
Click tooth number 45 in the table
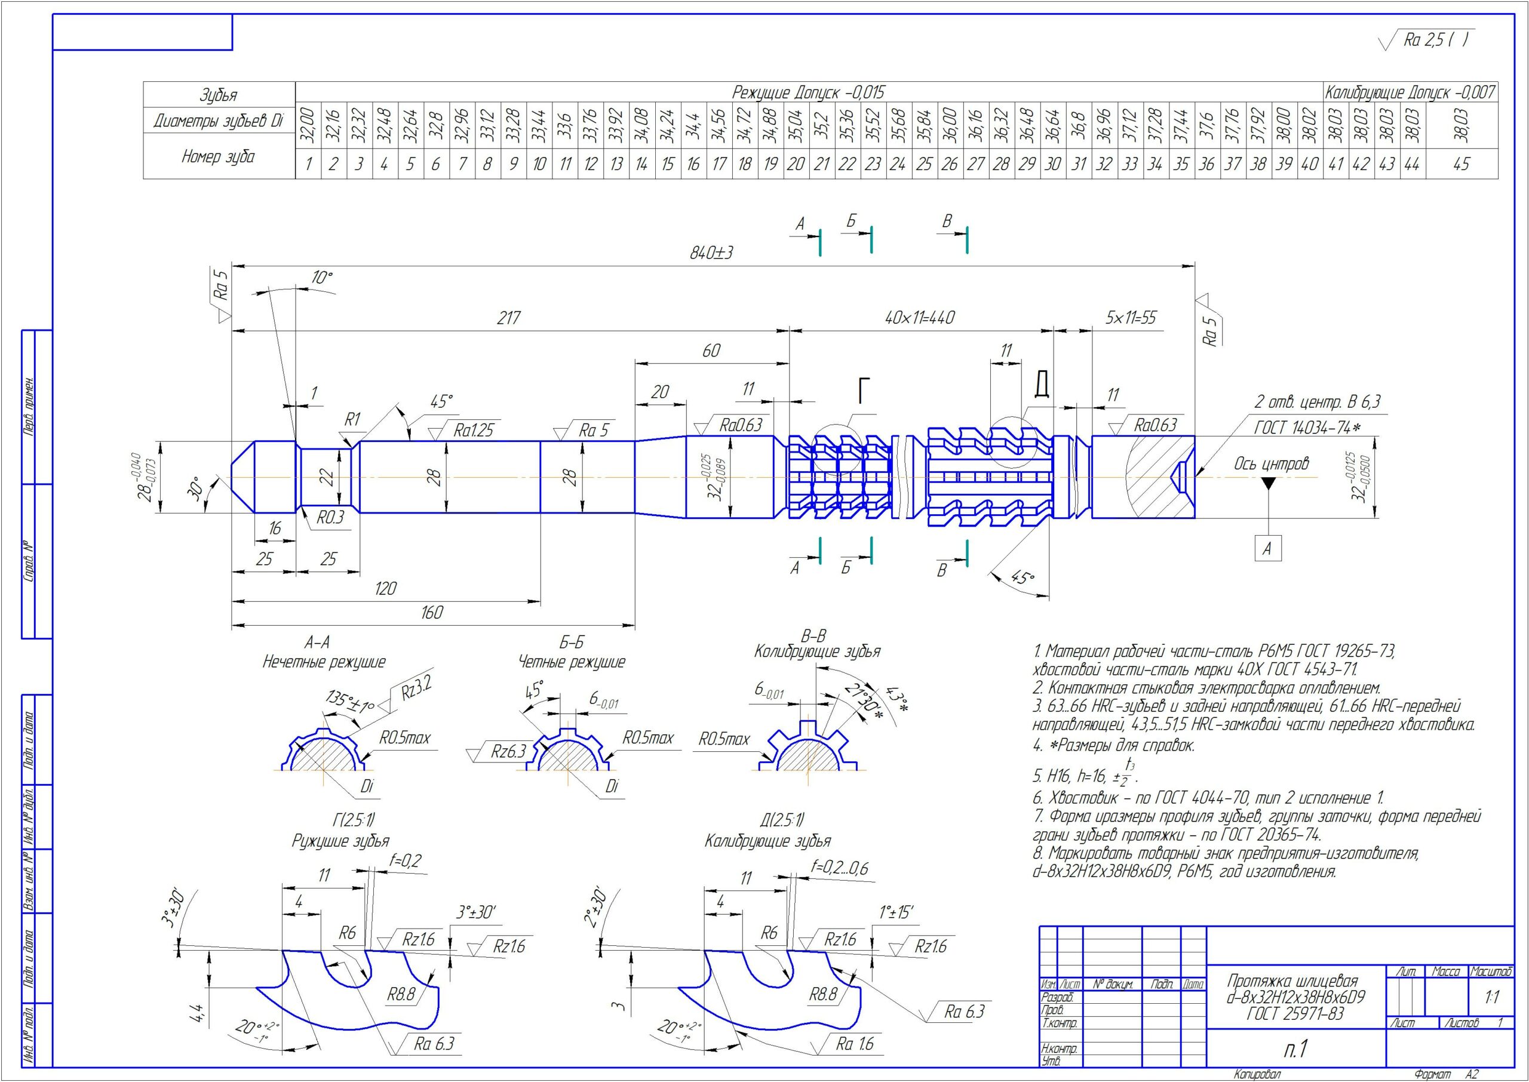[1461, 164]
